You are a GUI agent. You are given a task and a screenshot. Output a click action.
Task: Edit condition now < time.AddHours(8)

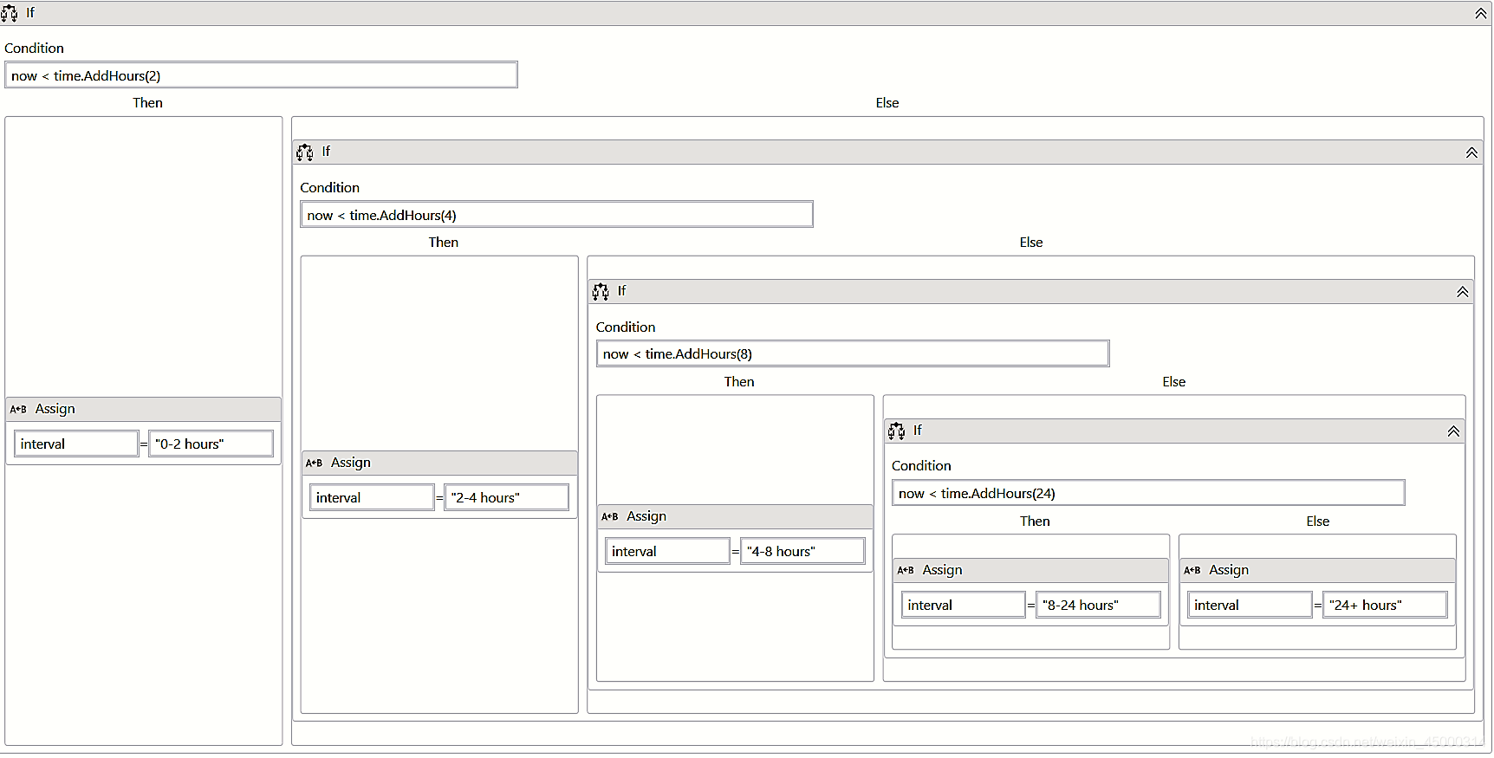853,353
